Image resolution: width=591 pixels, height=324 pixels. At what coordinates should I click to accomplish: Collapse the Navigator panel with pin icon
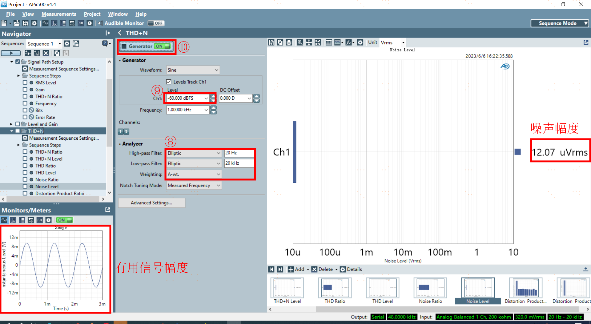tap(107, 33)
